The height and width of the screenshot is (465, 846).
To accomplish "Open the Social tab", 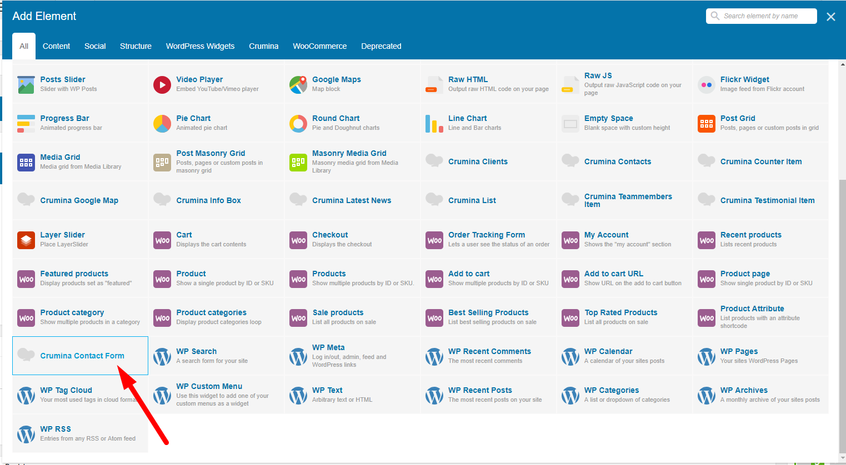I will [x=95, y=46].
